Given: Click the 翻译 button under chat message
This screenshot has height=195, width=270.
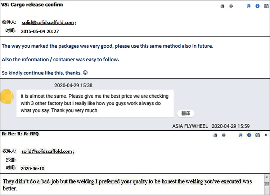Looking at the screenshot, I should [186, 113].
